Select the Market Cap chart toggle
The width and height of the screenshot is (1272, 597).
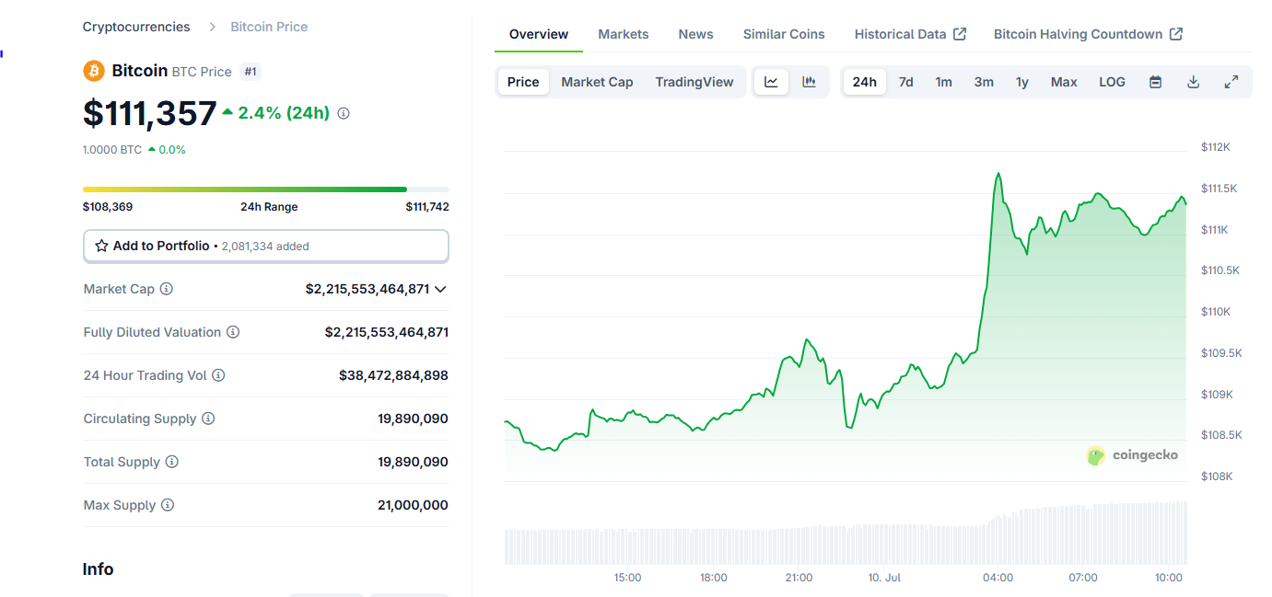pyautogui.click(x=597, y=82)
